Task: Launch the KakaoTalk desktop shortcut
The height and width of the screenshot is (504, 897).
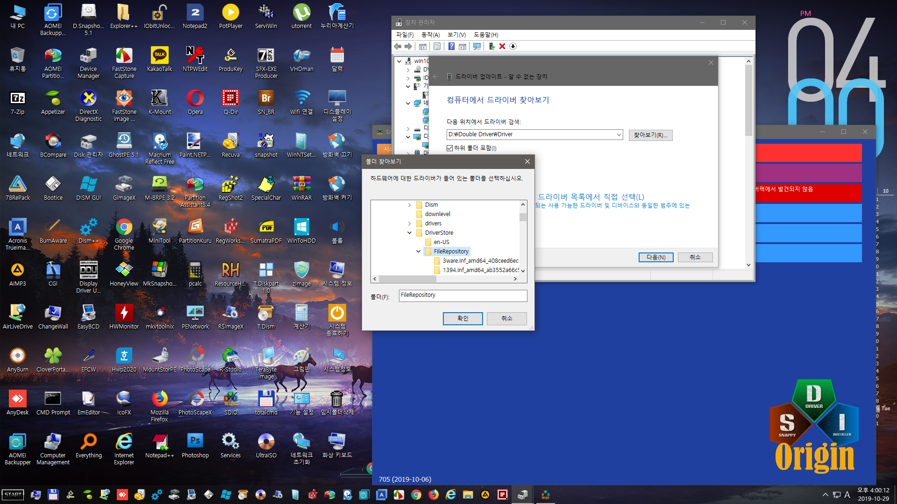Action: tap(159, 60)
